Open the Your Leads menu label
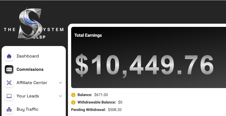The width and height of the screenshot is (226, 116). (x=28, y=96)
